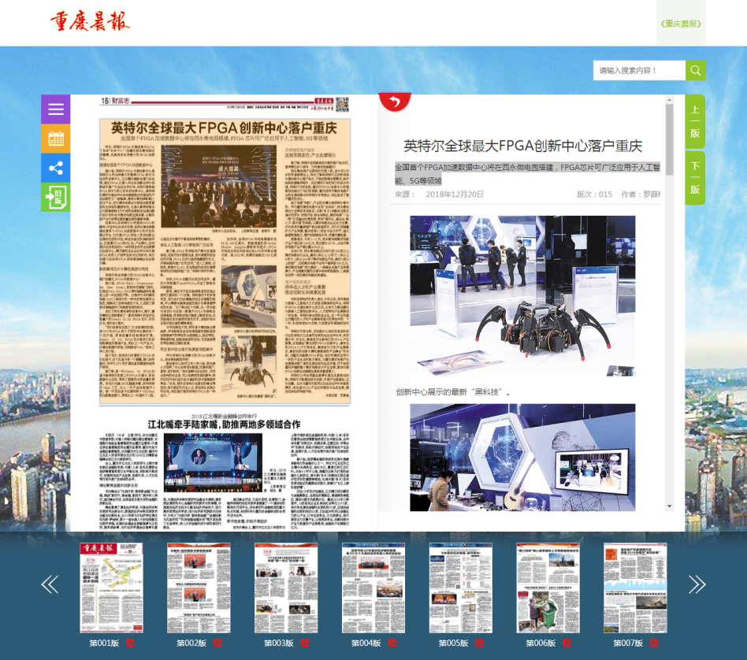Click the article panel scrollbar thumb
The height and width of the screenshot is (660, 747).
tap(669, 139)
